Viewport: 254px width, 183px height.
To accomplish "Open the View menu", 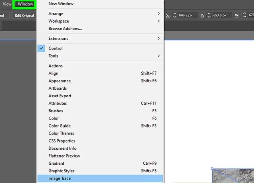I will point(7,4).
